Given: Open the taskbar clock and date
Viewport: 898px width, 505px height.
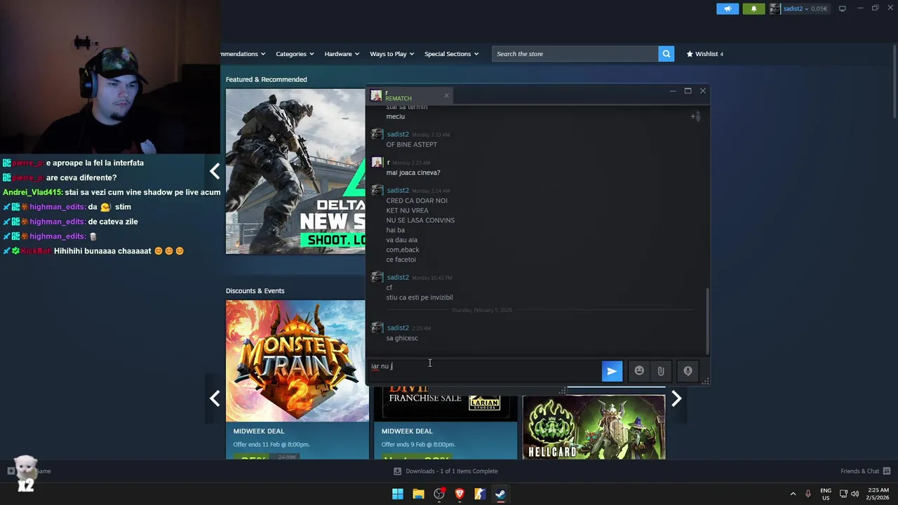Looking at the screenshot, I should pyautogui.click(x=878, y=494).
